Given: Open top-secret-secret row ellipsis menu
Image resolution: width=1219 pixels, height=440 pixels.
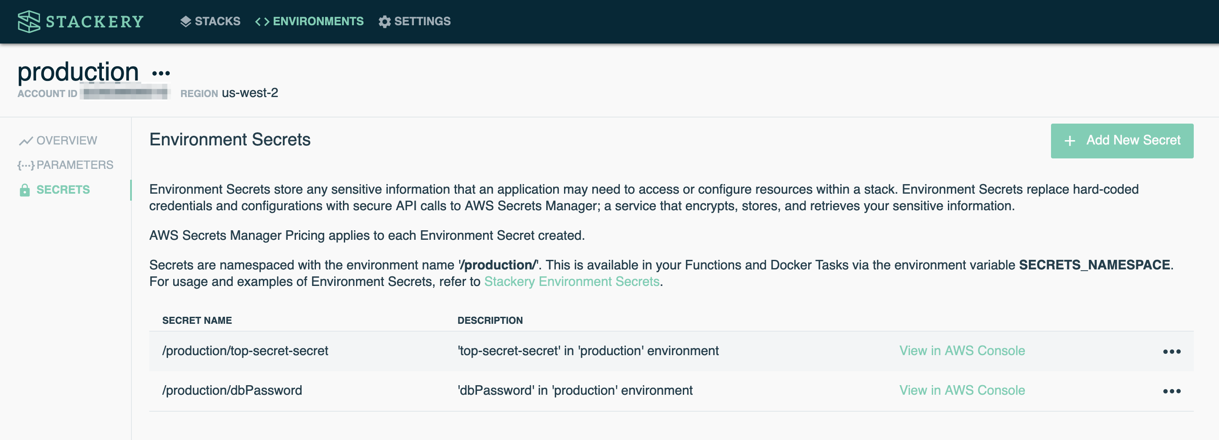Looking at the screenshot, I should tap(1172, 352).
